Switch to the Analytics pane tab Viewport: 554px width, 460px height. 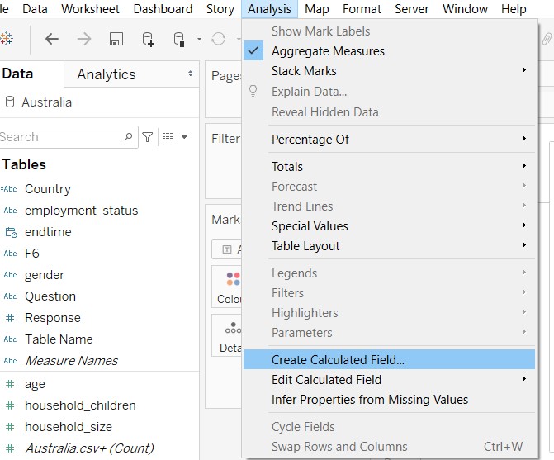107,74
